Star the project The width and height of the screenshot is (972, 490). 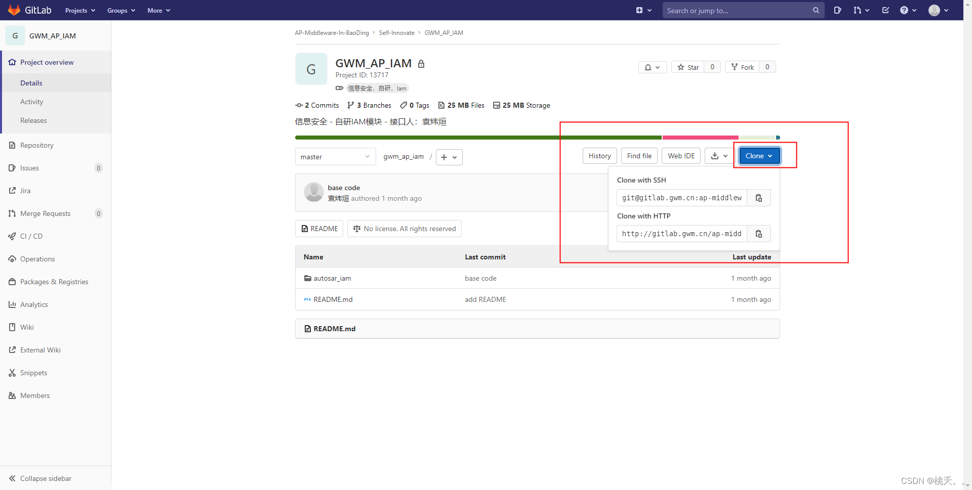(688, 67)
